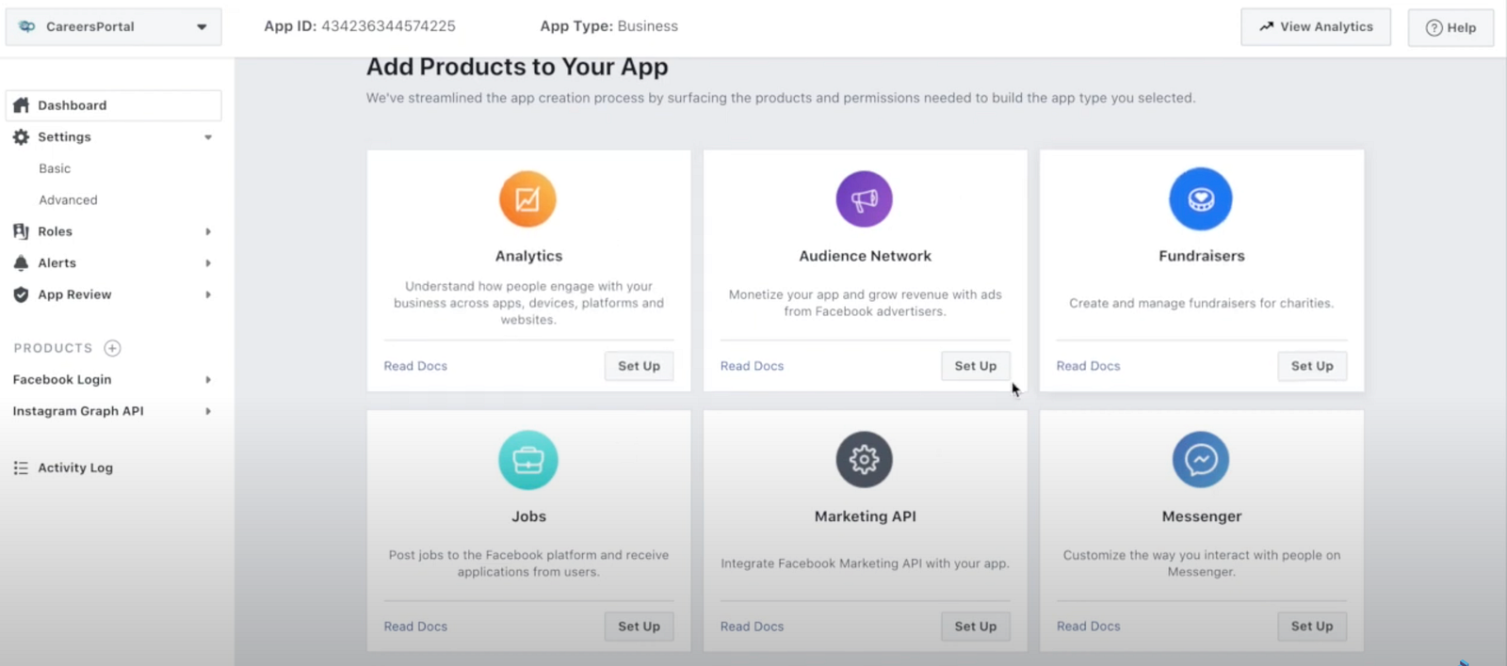Click the blue Fundraisers heart icon
Image resolution: width=1507 pixels, height=666 pixels.
click(x=1200, y=198)
